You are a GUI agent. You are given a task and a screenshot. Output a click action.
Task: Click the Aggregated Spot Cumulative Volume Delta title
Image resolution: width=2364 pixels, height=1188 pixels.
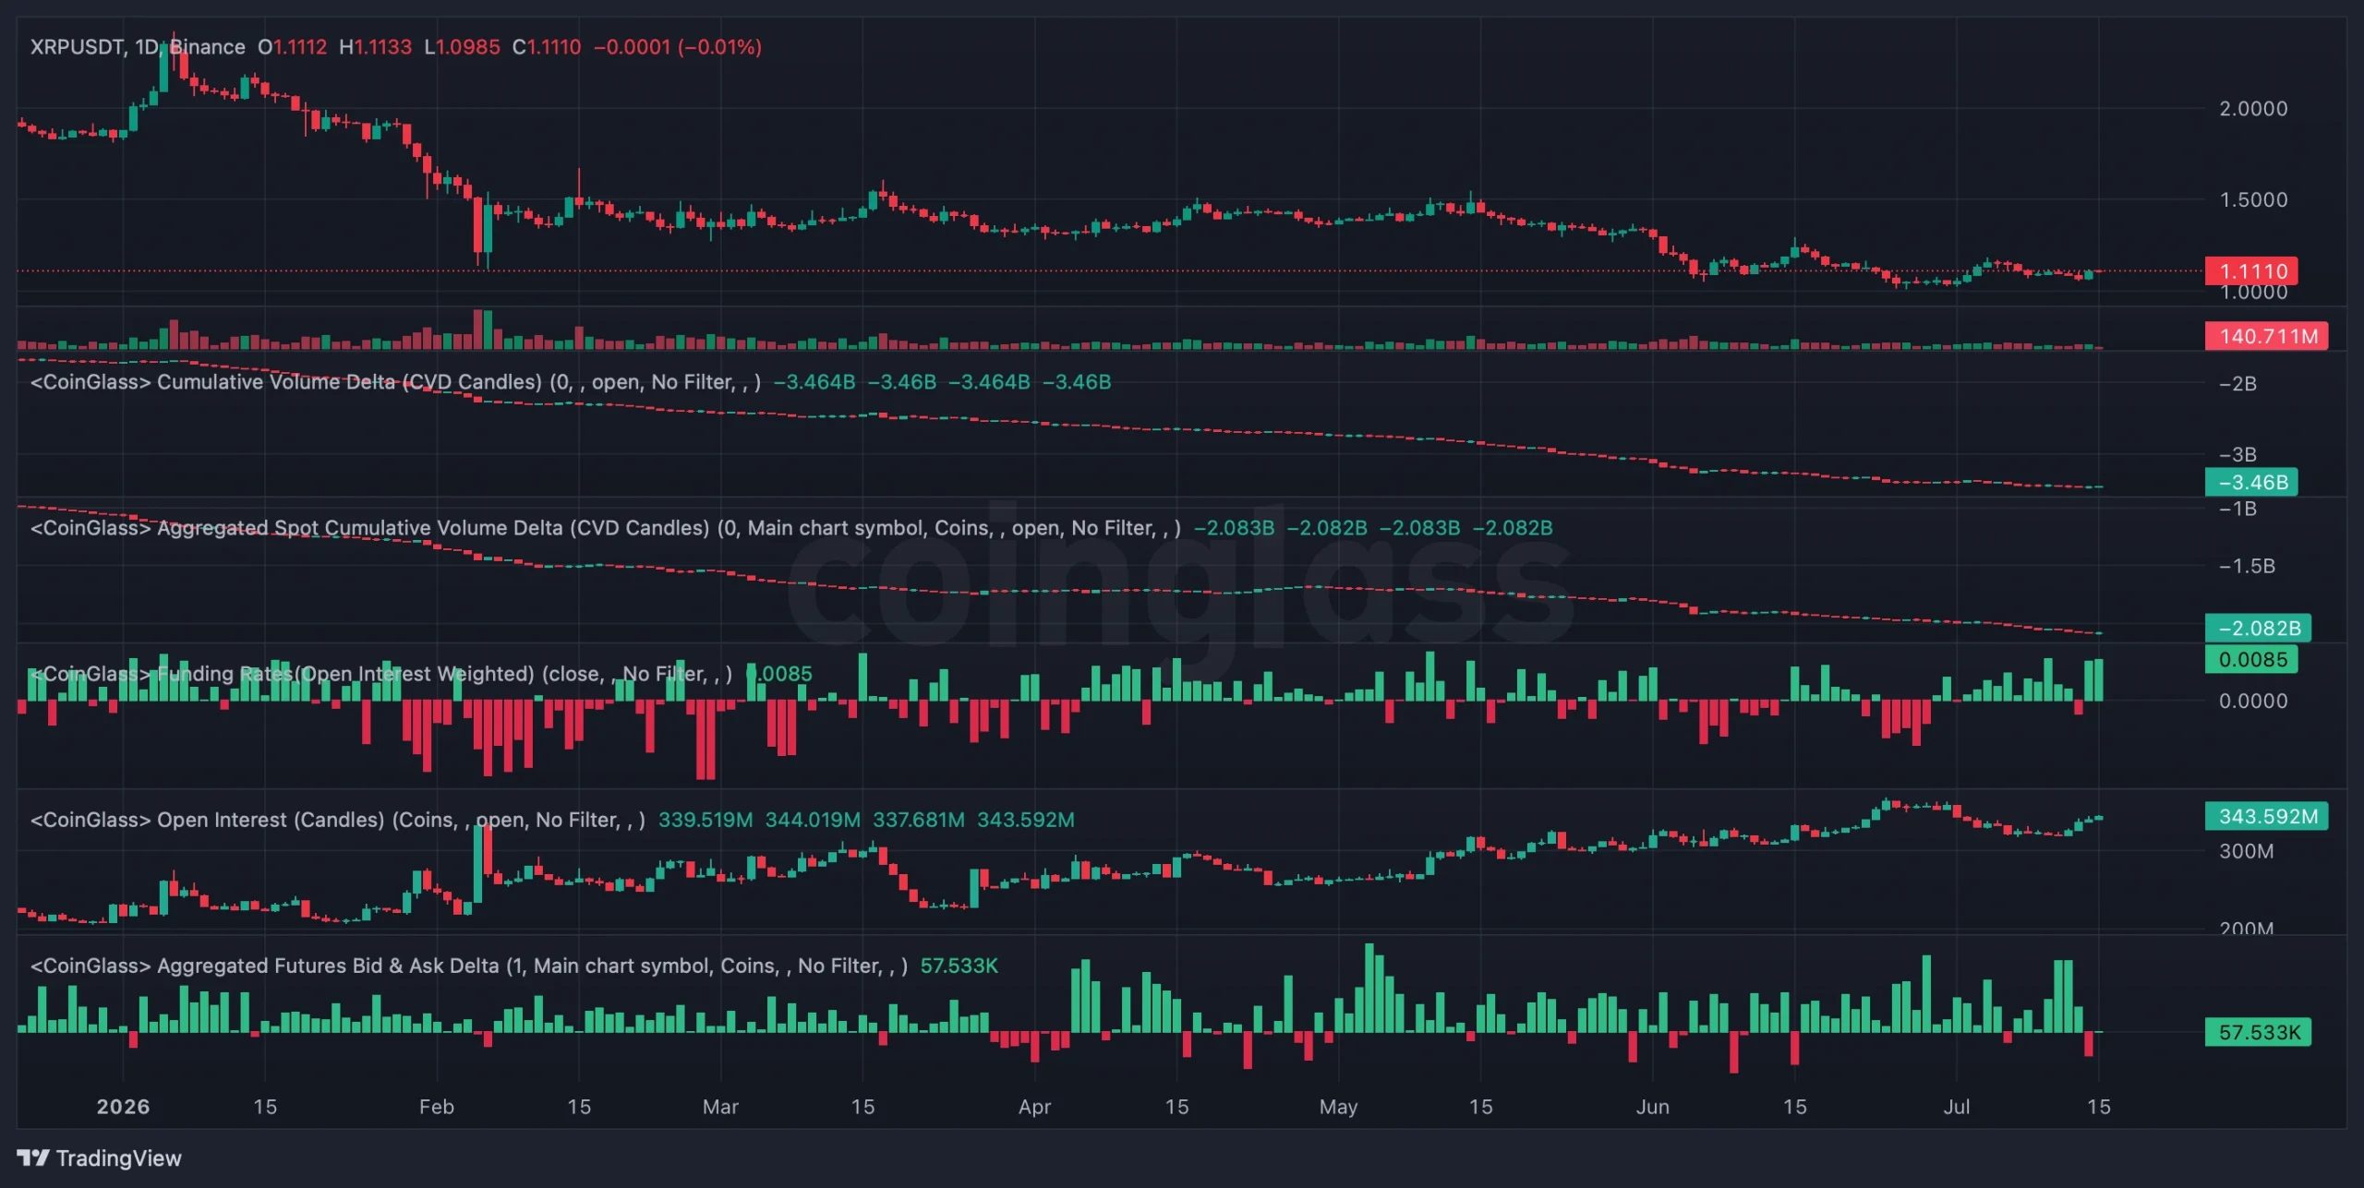point(606,528)
